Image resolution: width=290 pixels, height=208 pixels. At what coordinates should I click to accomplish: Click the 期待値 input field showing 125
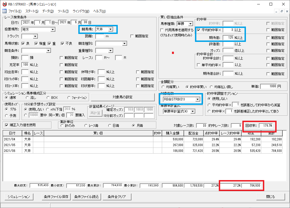[228, 38]
